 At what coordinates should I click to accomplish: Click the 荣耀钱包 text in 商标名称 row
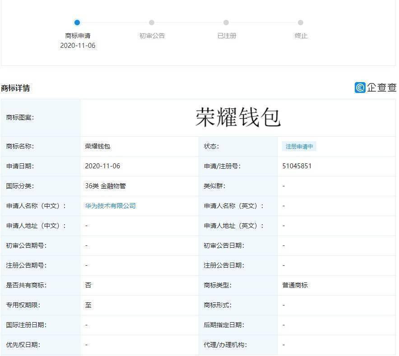pyautogui.click(x=97, y=146)
